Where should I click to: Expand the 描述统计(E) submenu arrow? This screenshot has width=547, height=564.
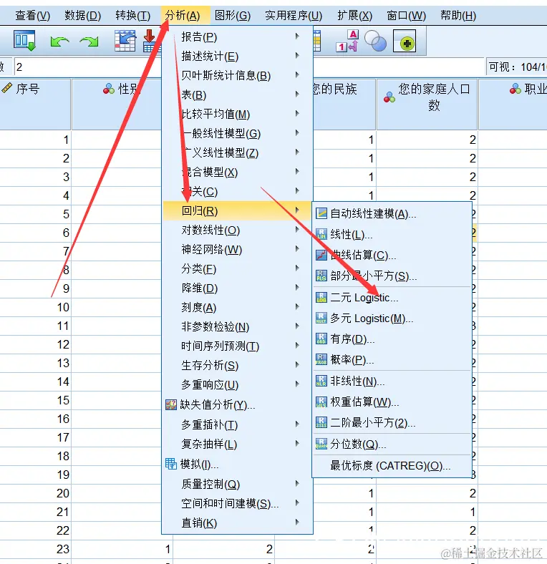tap(297, 55)
